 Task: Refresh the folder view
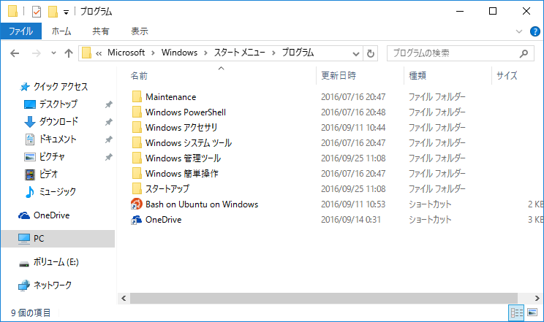click(x=371, y=53)
